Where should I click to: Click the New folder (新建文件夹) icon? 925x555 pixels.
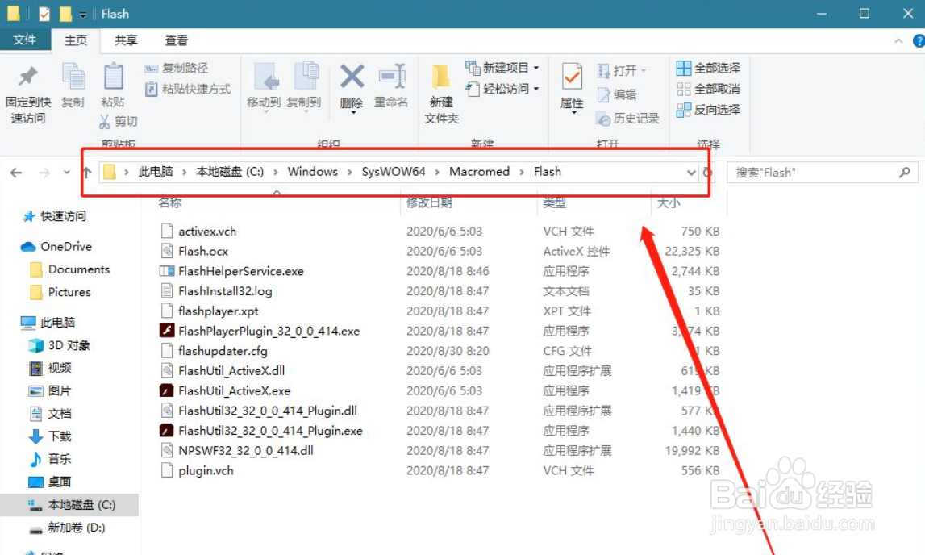(440, 77)
